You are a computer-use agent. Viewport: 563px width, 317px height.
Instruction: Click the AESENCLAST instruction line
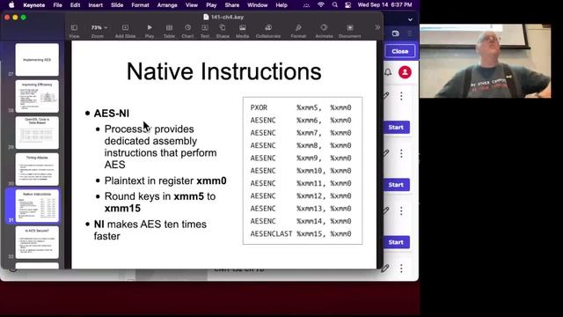[301, 234]
